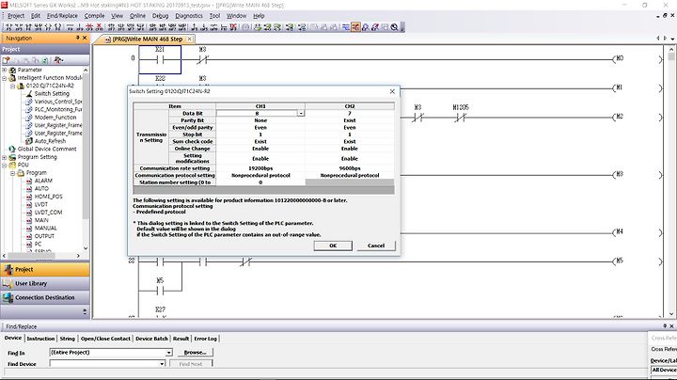Click the User Library section icon
The width and height of the screenshot is (677, 380).
8,284
